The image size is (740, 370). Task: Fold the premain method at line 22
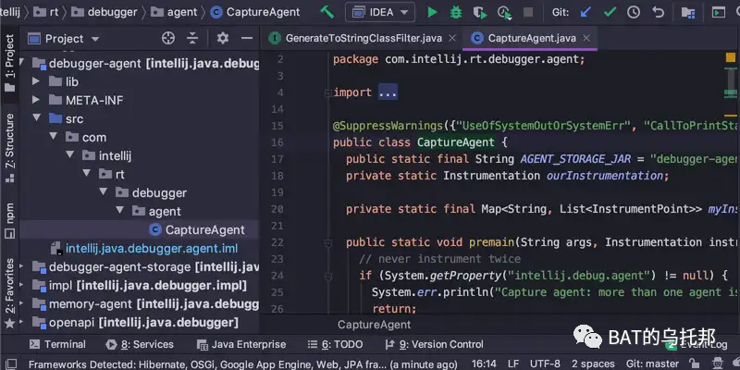pos(328,242)
